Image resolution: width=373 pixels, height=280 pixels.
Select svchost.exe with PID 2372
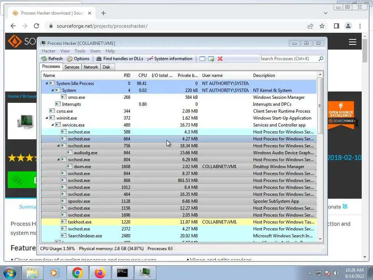pos(179,229)
